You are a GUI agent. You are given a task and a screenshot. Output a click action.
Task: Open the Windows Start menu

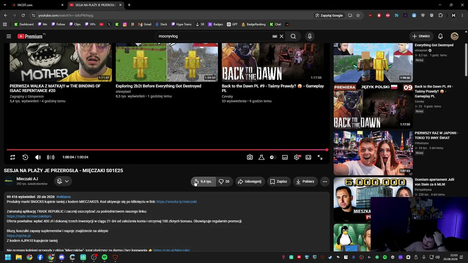tap(8, 257)
